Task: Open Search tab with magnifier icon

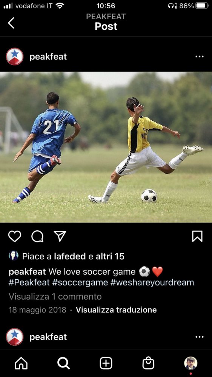Action: pos(63,363)
